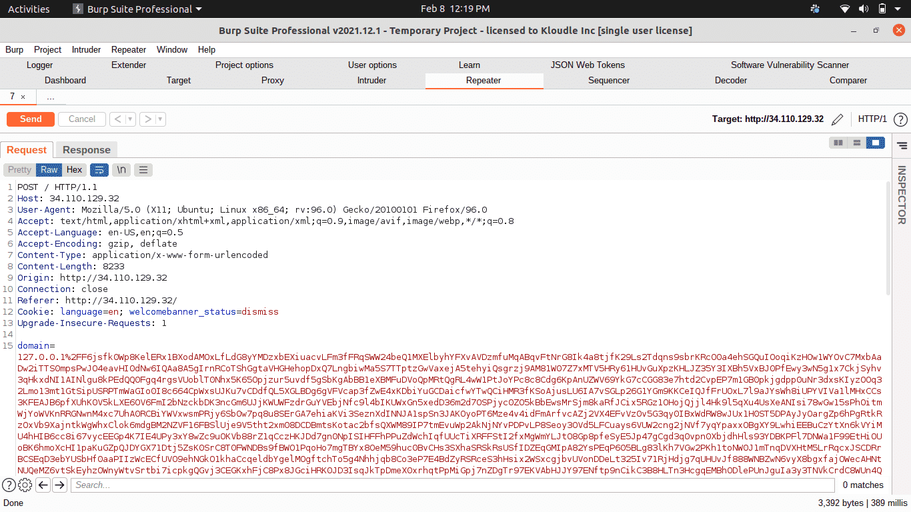Image resolution: width=911 pixels, height=512 pixels.
Task: Toggle soft line wrapping icon
Action: pos(99,170)
